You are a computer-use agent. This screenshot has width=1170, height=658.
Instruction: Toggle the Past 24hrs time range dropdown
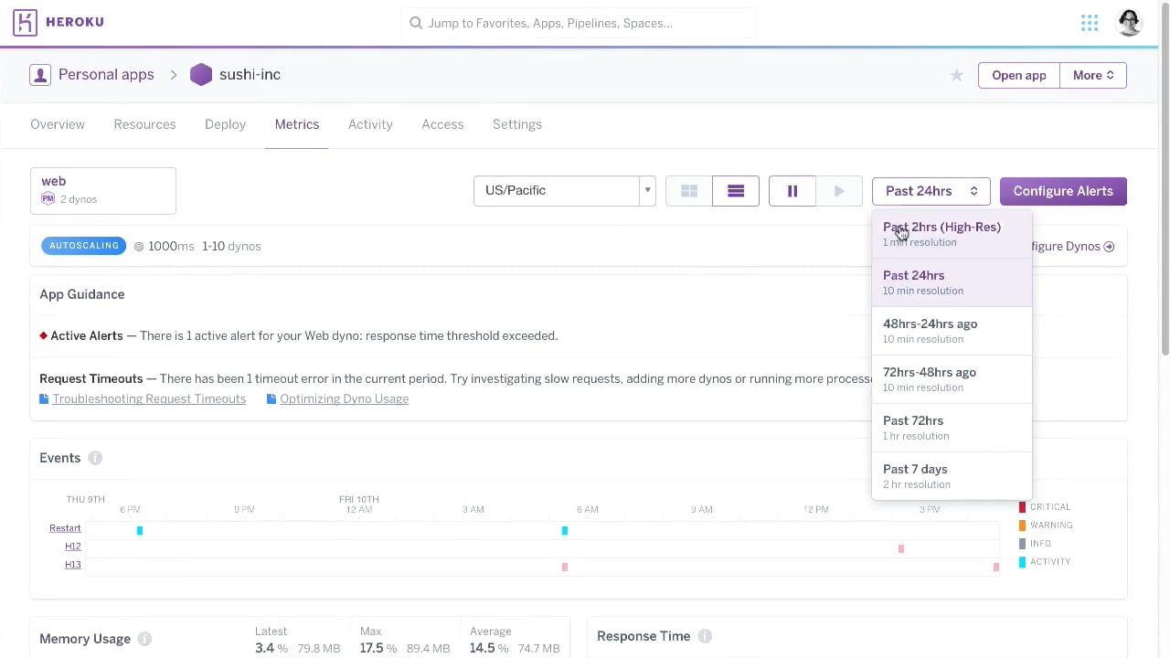[931, 191]
